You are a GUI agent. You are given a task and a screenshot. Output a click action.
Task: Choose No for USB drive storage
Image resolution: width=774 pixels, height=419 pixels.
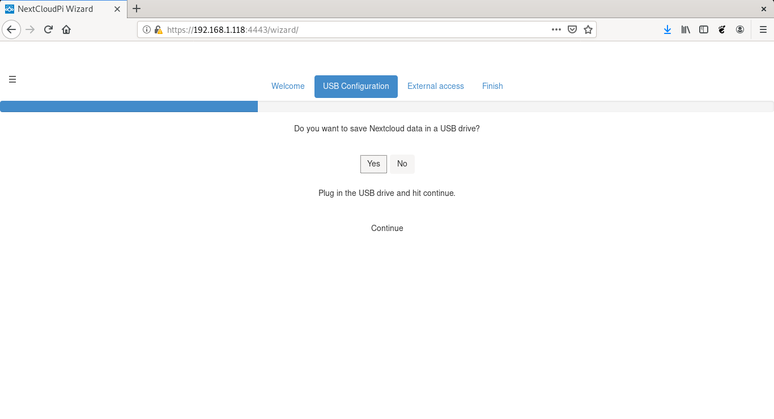tap(402, 164)
